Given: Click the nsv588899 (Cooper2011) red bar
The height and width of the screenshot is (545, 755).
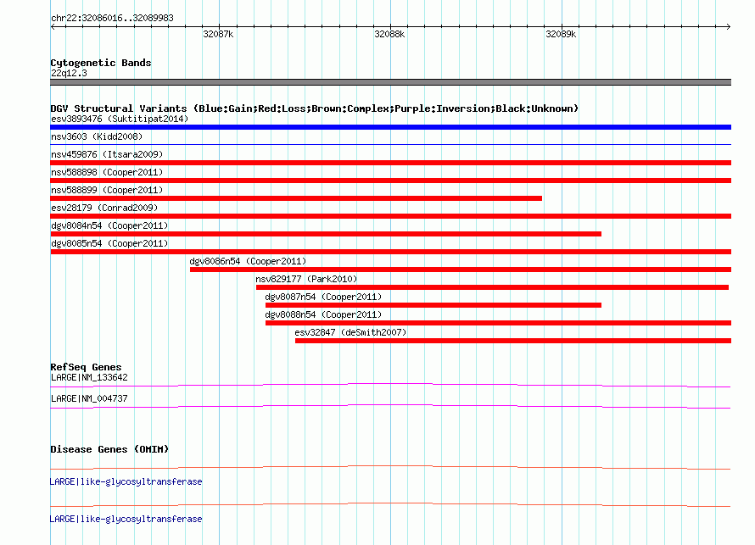Looking at the screenshot, I should pyautogui.click(x=296, y=198).
